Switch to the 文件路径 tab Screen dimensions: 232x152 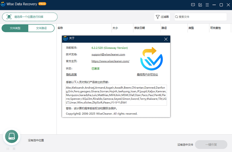[x=41, y=28]
